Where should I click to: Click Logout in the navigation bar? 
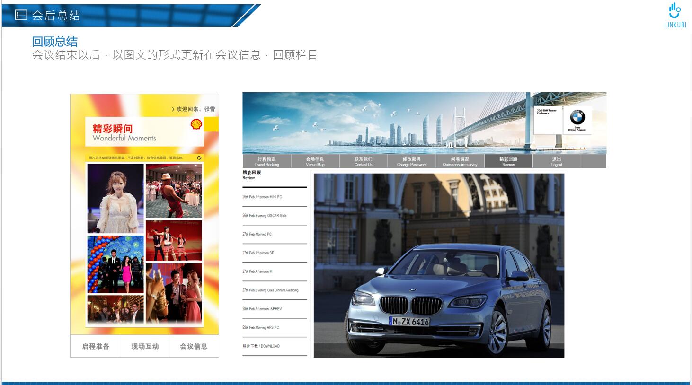pyautogui.click(x=557, y=162)
